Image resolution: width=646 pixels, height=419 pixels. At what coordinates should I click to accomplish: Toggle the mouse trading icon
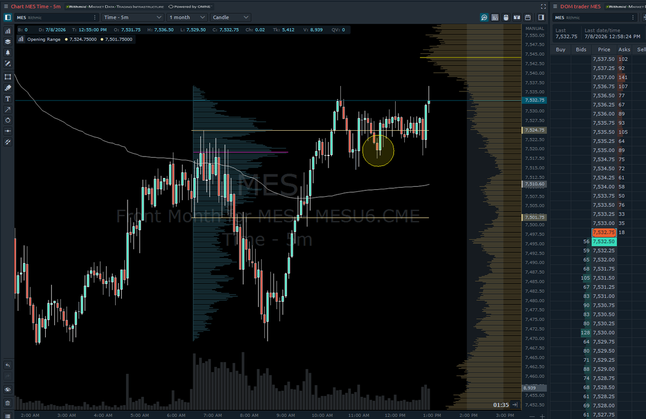[x=506, y=17]
